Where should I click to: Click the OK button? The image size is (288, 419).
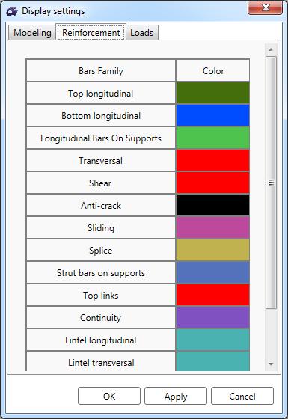(109, 396)
